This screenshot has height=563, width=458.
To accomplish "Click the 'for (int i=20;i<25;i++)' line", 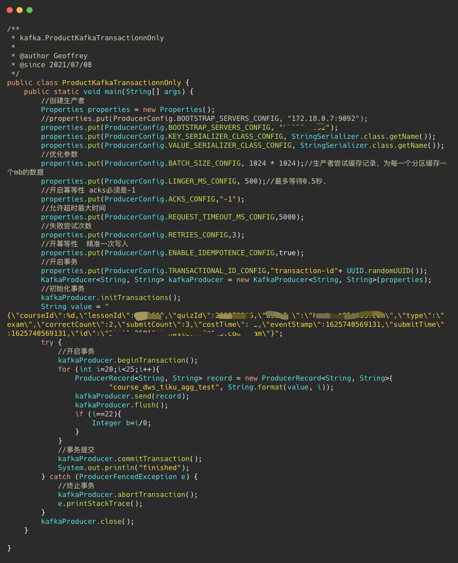I will [109, 369].
